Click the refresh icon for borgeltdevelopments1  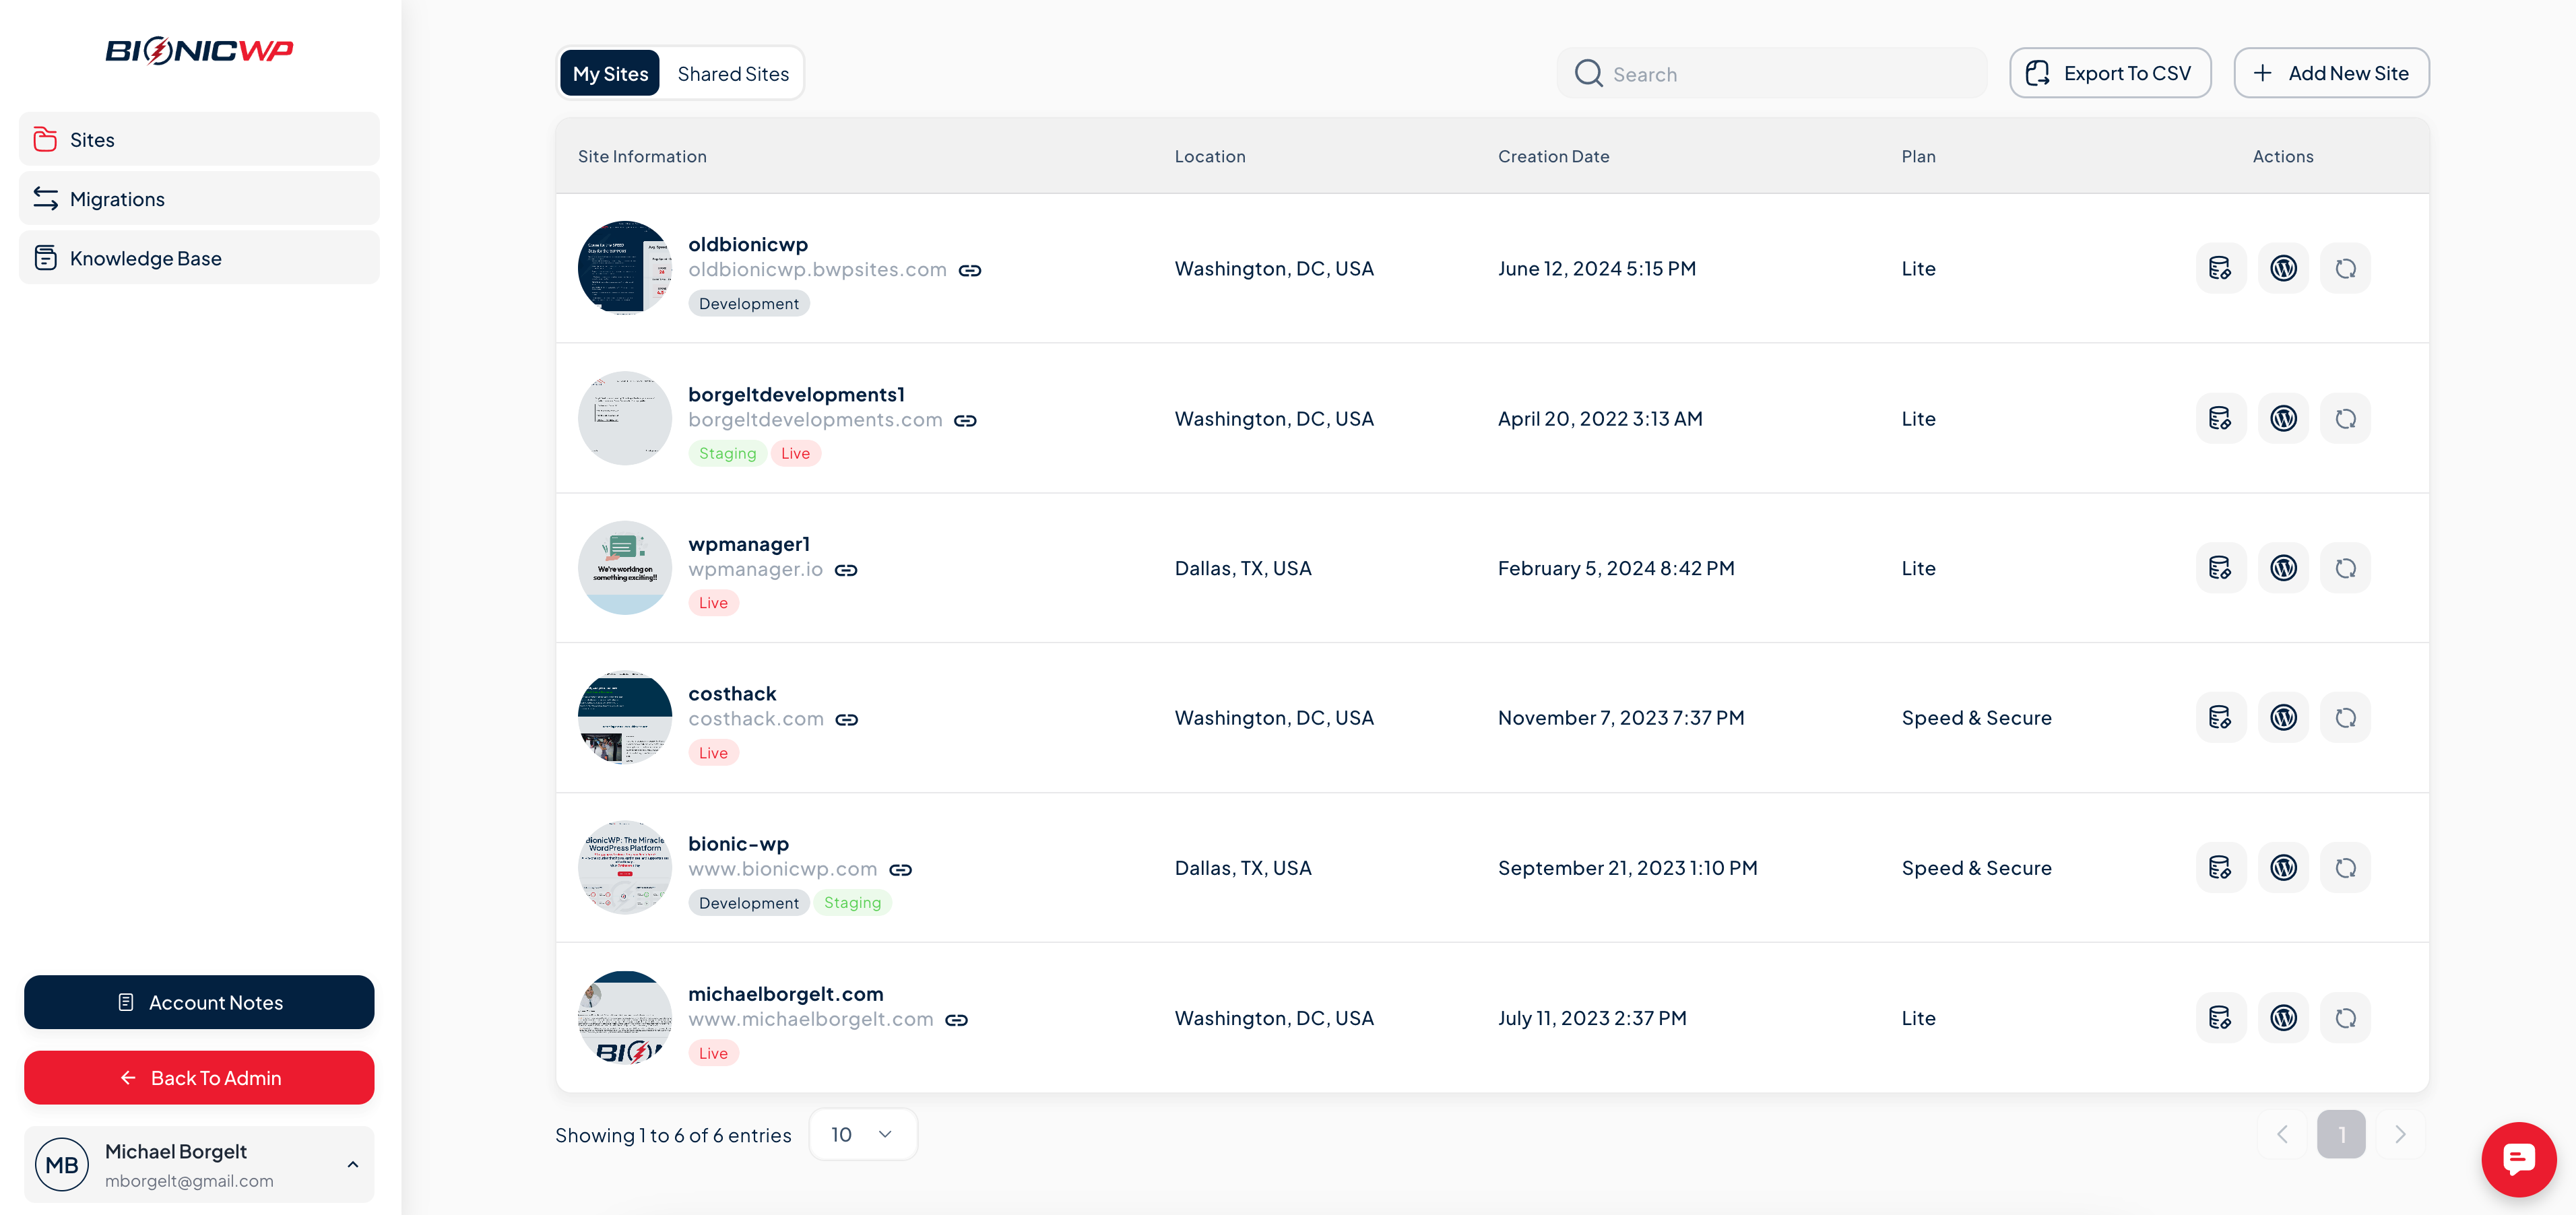2345,418
